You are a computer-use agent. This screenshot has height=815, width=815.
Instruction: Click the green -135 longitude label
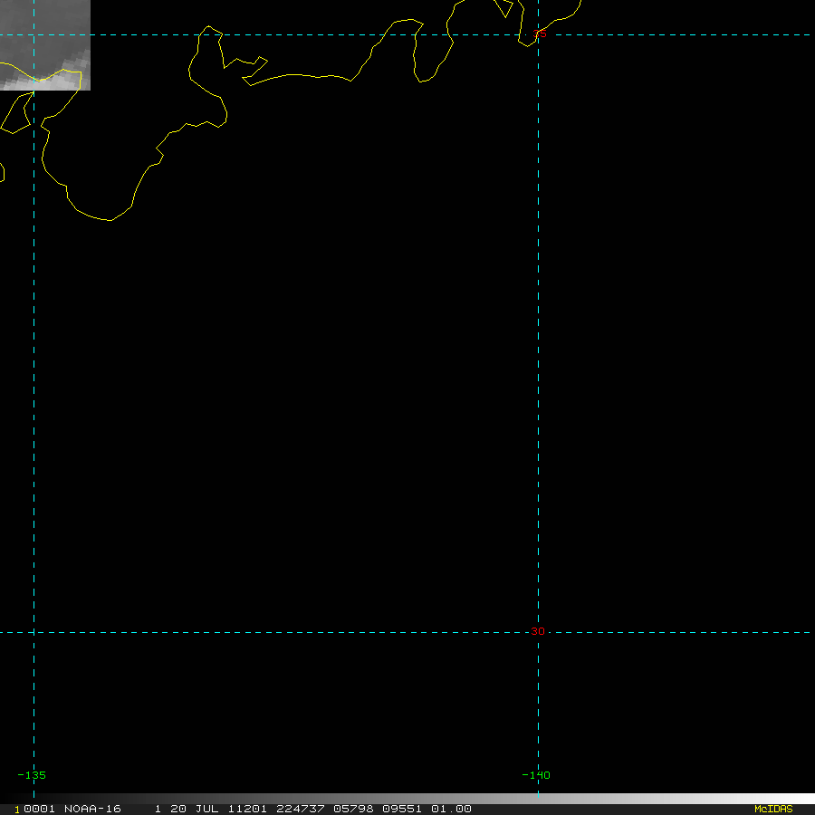coord(32,775)
